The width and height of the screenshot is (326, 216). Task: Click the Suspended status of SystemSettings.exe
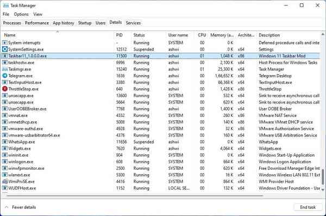pos(143,50)
